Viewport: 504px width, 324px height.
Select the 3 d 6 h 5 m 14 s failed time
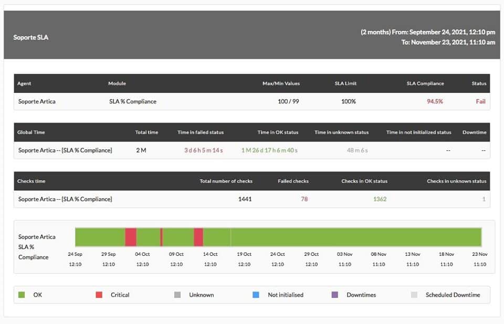204,150
